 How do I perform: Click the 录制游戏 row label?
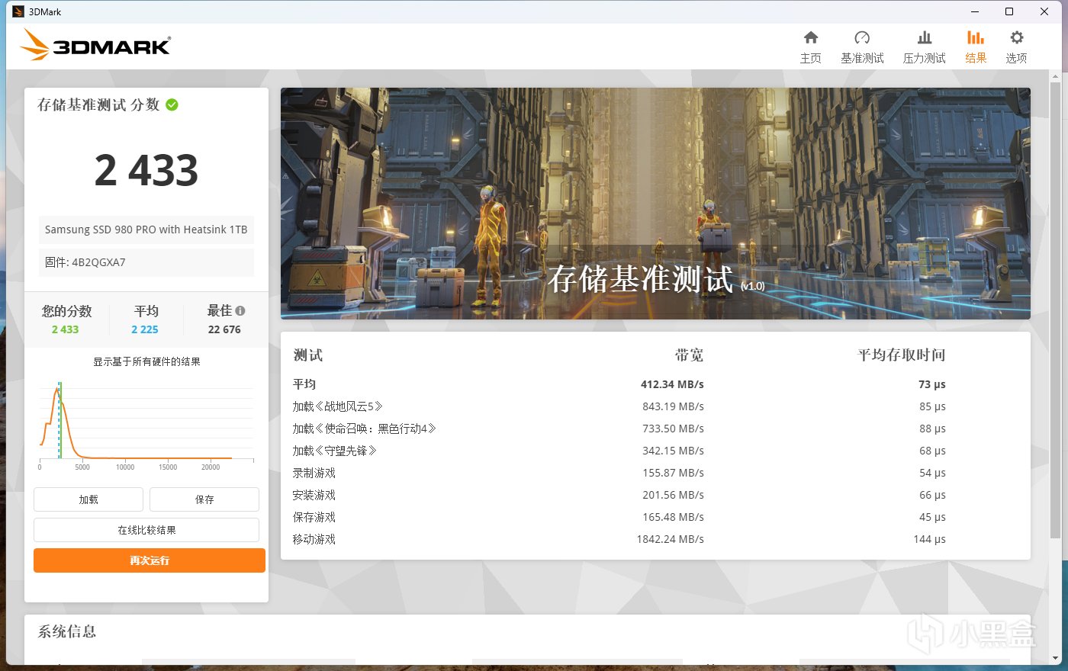314,473
